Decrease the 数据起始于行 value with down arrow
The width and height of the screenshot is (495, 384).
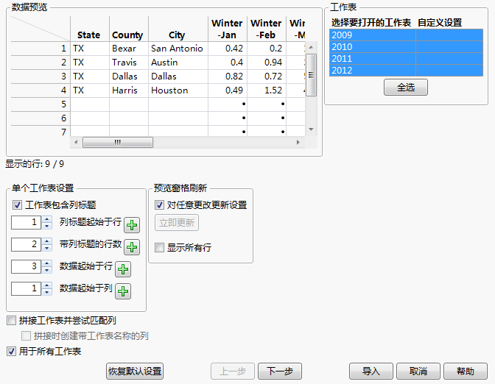(x=46, y=270)
